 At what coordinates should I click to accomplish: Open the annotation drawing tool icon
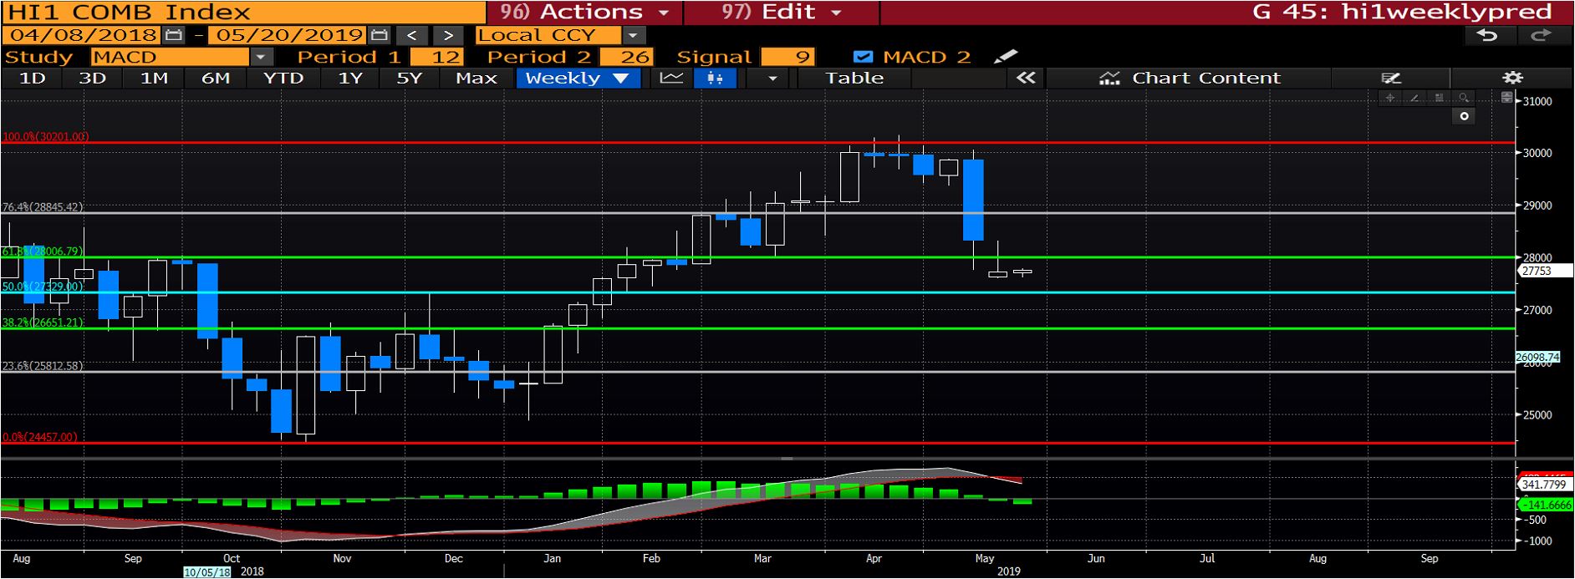(x=1390, y=78)
